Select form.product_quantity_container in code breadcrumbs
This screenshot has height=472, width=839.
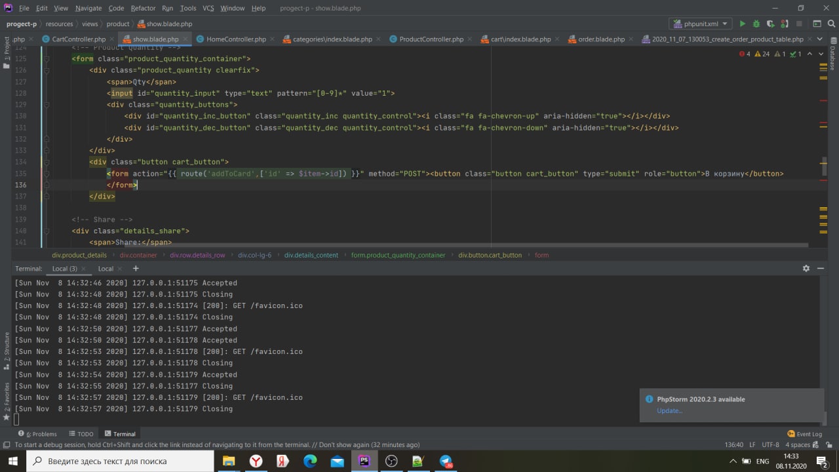click(x=398, y=255)
